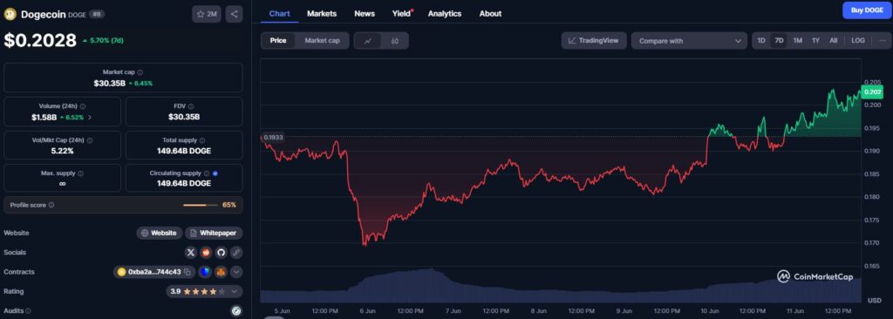
Task: Open the News tab
Action: pyautogui.click(x=365, y=13)
